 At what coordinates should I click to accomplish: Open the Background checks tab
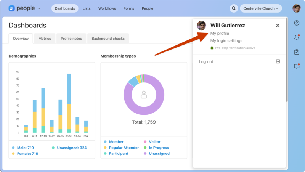point(108,39)
